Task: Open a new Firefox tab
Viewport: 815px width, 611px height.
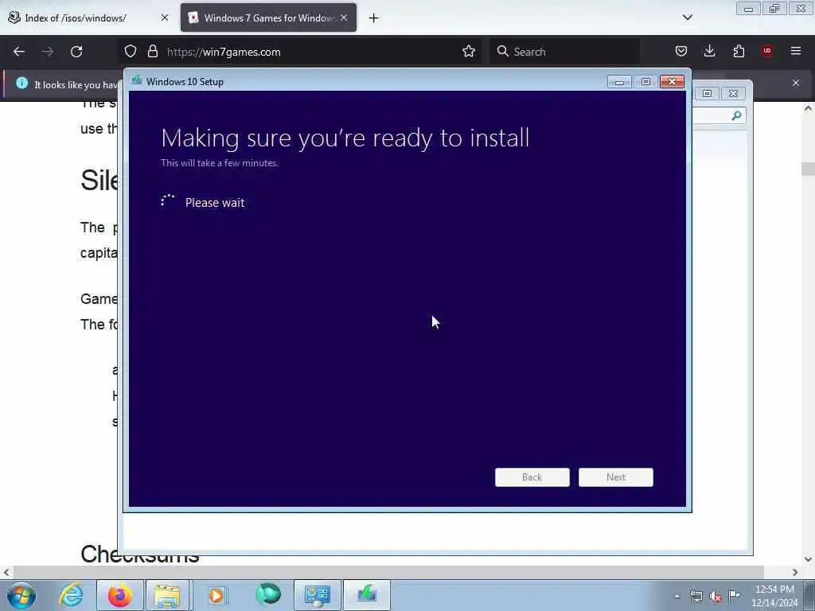Action: coord(374,18)
